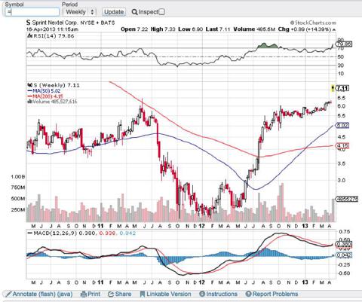Image resolution: width=362 pixels, height=302 pixels.
Task: Click the Report Problems link
Action: (275, 294)
